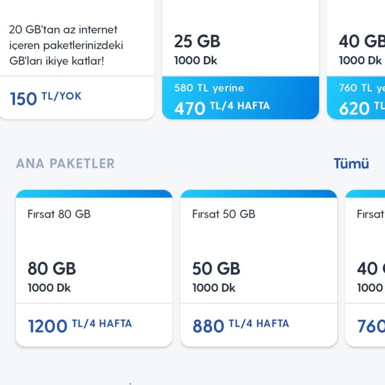Click 1000 Dk under the 25 GB amount

click(196, 61)
